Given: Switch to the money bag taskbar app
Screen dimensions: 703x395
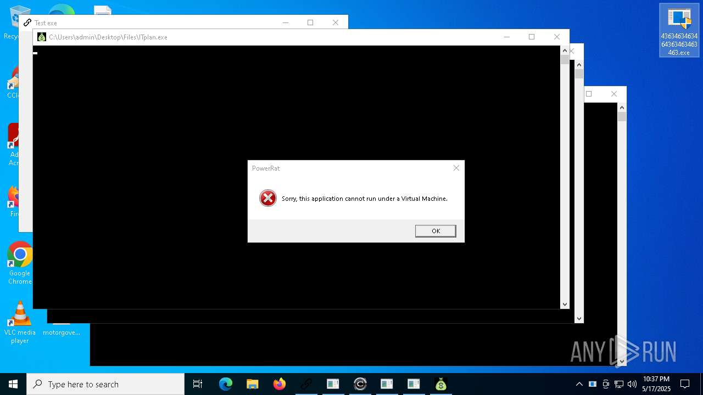Looking at the screenshot, I should (x=440, y=384).
